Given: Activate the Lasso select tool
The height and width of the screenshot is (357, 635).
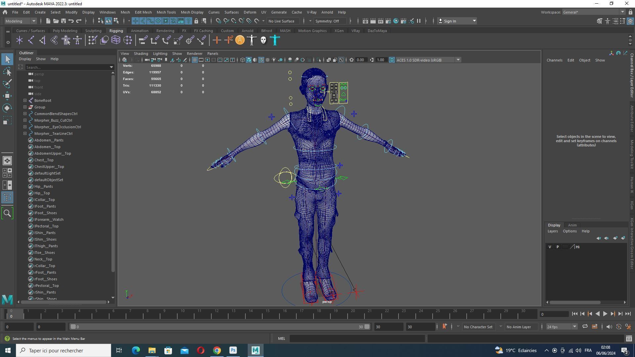Looking at the screenshot, I should 7,71.
